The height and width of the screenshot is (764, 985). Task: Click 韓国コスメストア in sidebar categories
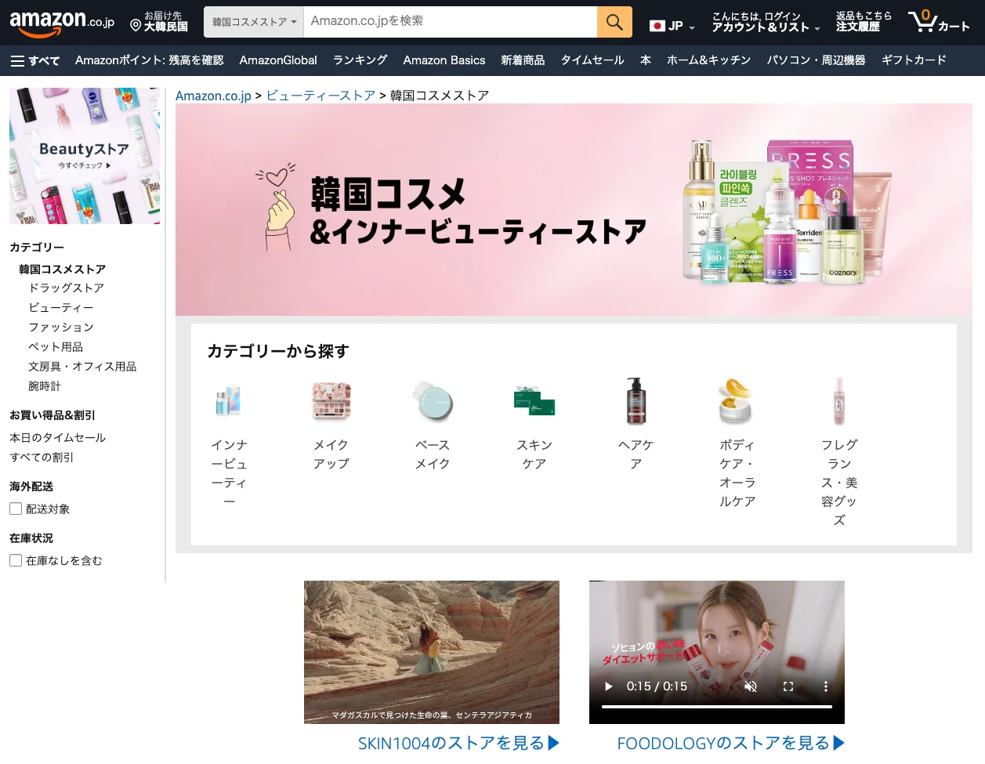(x=63, y=269)
